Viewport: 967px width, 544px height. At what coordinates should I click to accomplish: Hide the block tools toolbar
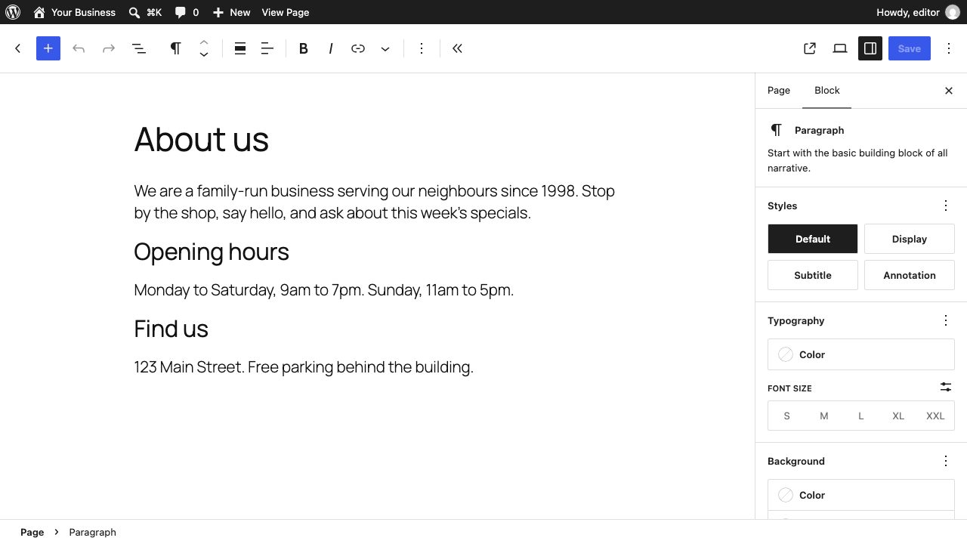pos(457,48)
